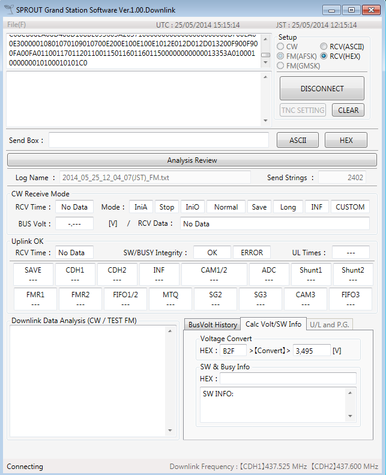Click the Analysis Review bar
The height and width of the screenshot is (475, 386).
pos(192,160)
